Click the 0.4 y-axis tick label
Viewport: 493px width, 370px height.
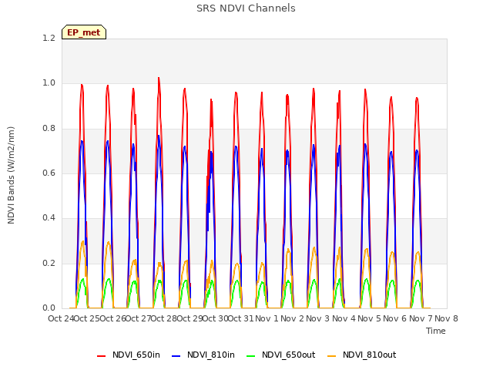click(49, 218)
